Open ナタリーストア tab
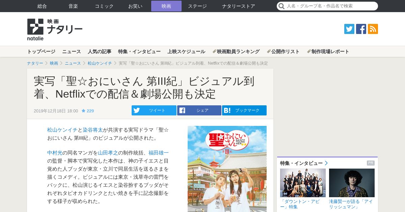Image resolution: width=405 pixels, height=212 pixels. click(x=239, y=6)
